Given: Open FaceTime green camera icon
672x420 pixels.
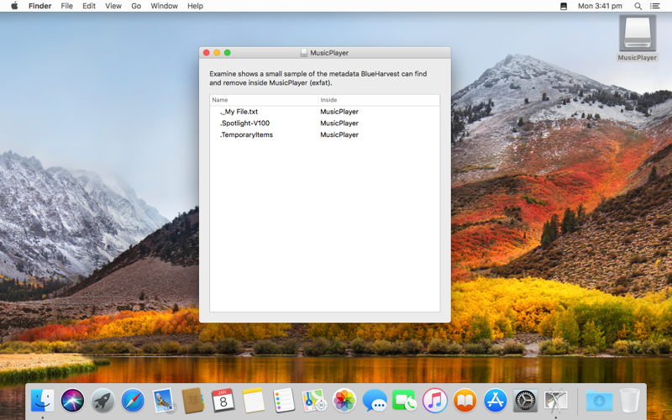Looking at the screenshot, I should (x=404, y=401).
